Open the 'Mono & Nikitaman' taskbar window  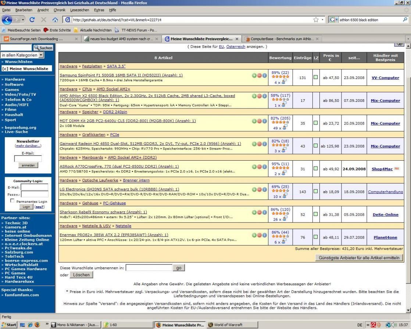(x=75, y=325)
